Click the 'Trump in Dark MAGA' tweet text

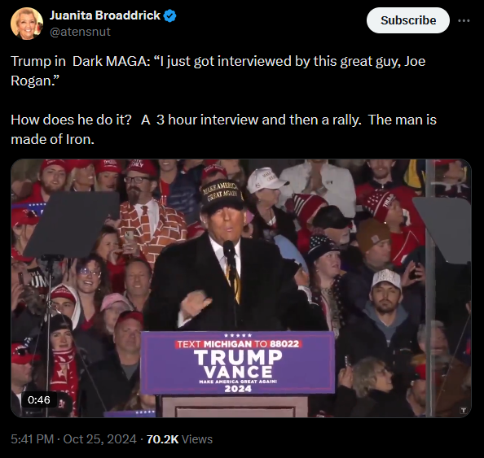[x=218, y=71]
